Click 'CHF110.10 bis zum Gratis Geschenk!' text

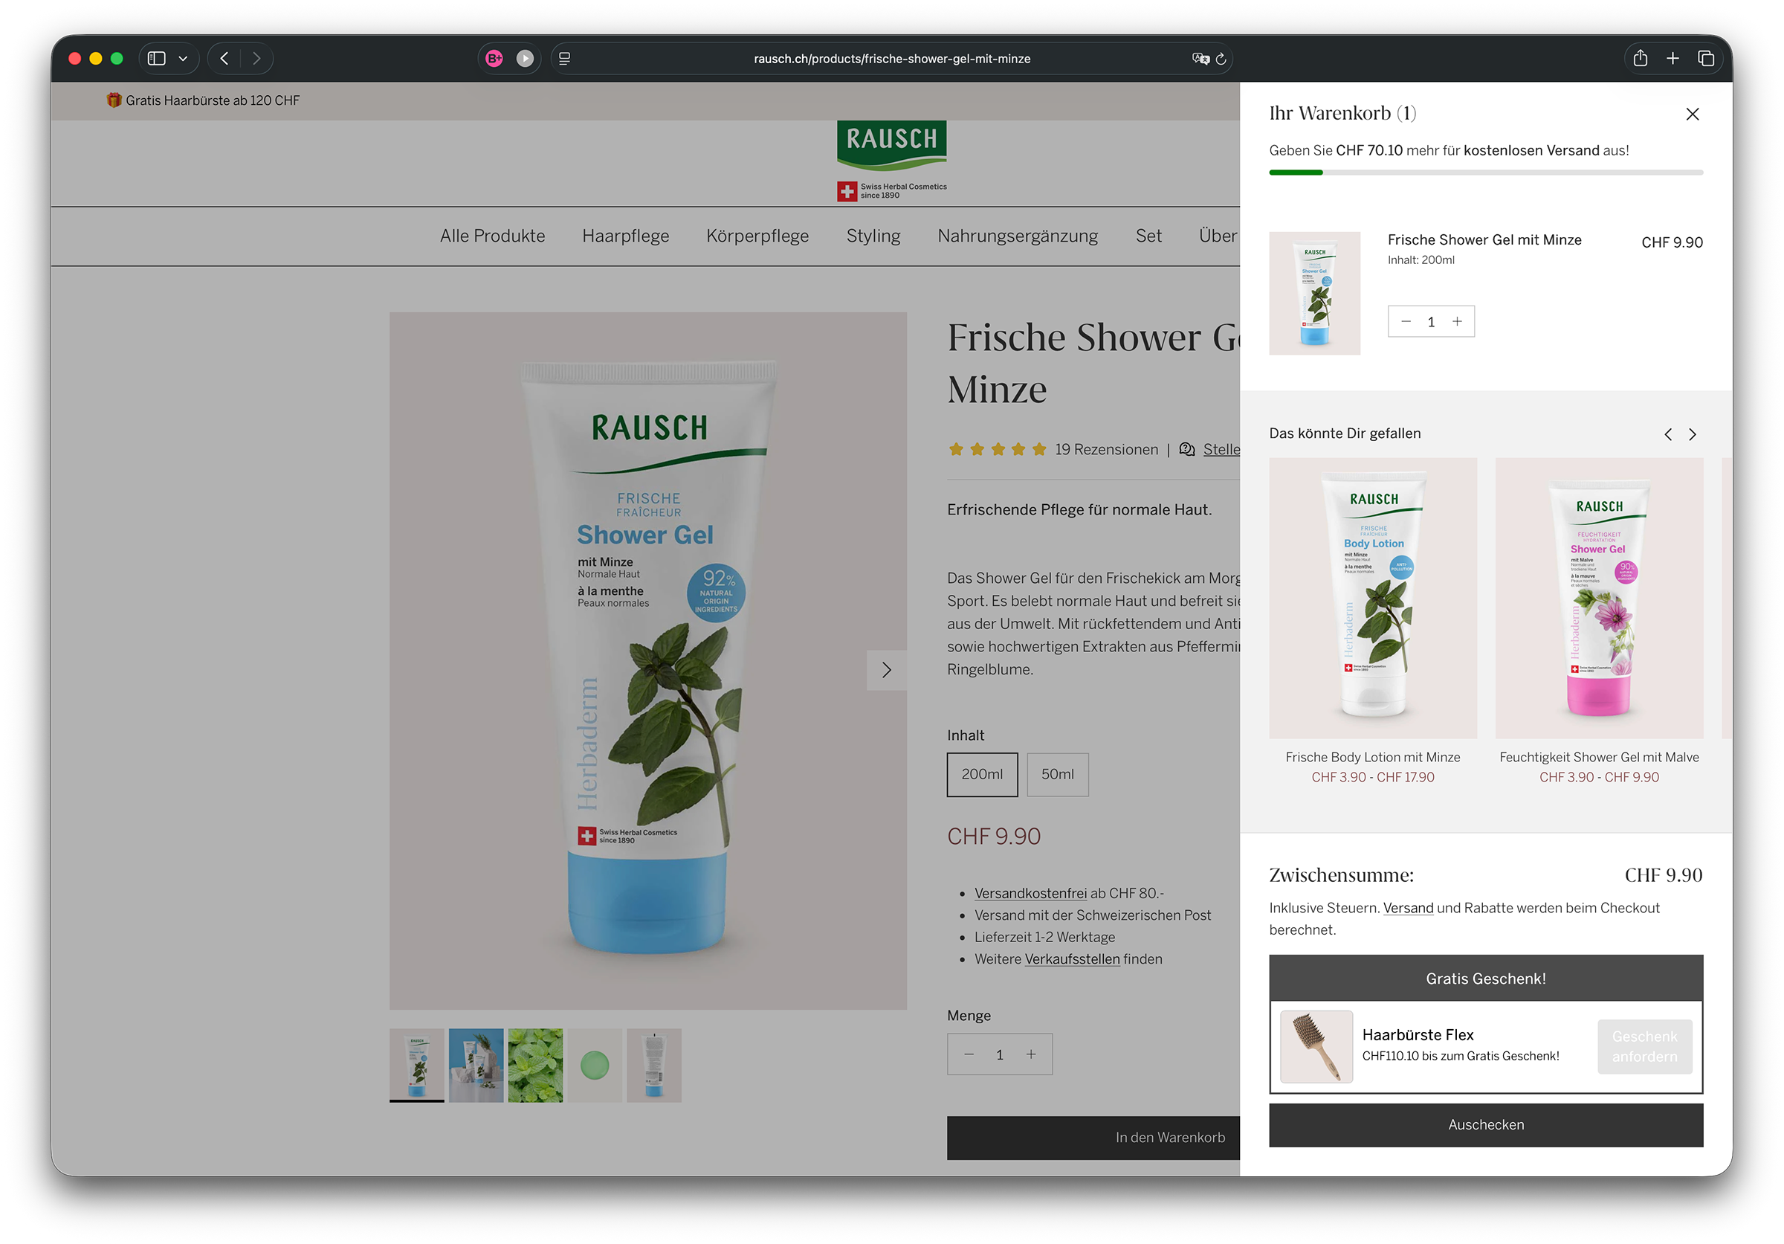click(1461, 1056)
